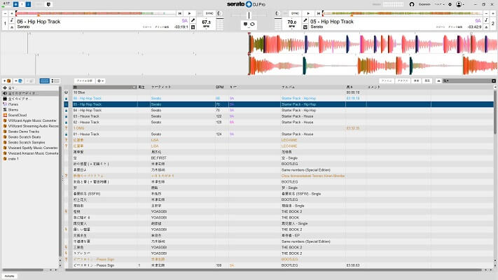The width and height of the screenshot is (498, 280).
Task: Select the first blue view-mode button top left
Action: pyautogui.click(x=15, y=4)
